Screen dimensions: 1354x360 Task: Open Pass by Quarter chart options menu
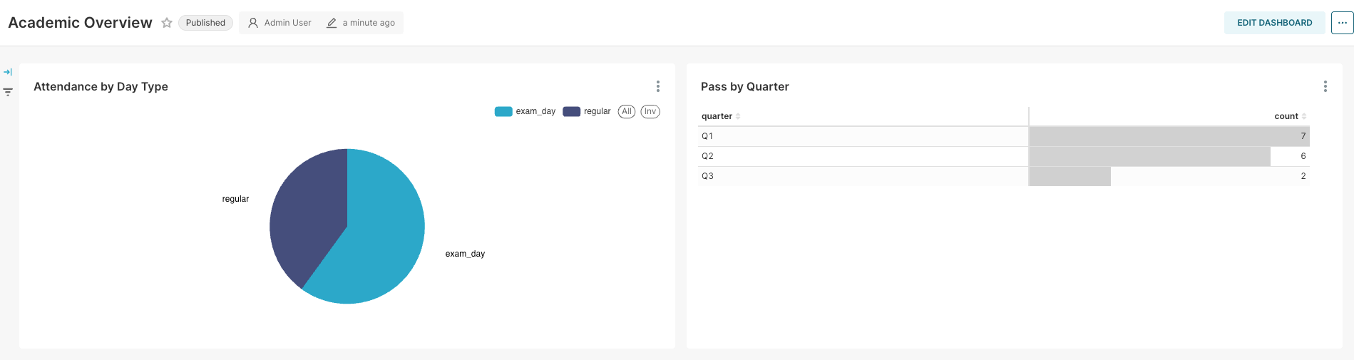(x=1325, y=86)
